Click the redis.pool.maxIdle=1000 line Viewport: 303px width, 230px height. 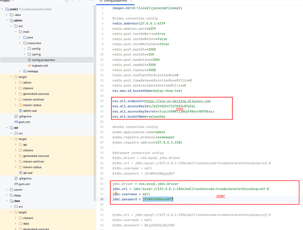coord(134,49)
